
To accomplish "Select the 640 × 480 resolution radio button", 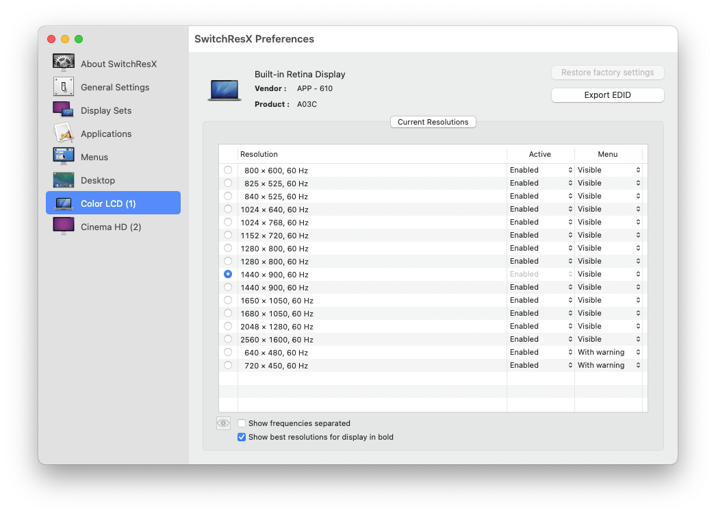I will [x=228, y=352].
